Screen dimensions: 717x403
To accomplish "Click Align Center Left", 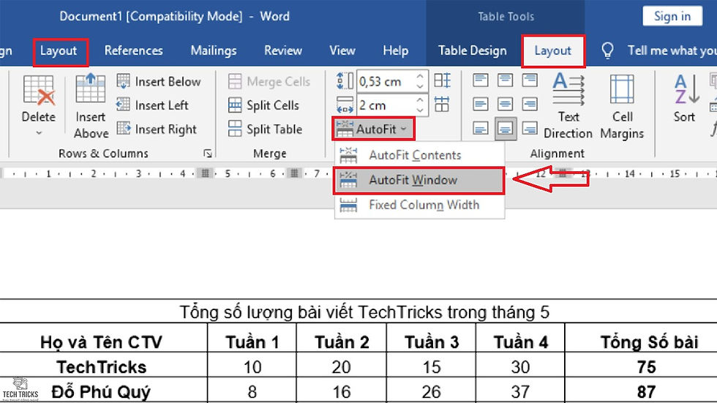I will [480, 105].
